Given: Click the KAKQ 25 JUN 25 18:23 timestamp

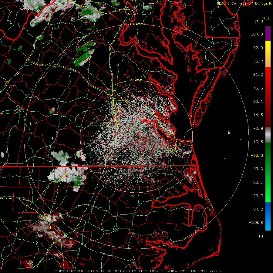Looking at the screenshot, I should click(x=194, y=271).
